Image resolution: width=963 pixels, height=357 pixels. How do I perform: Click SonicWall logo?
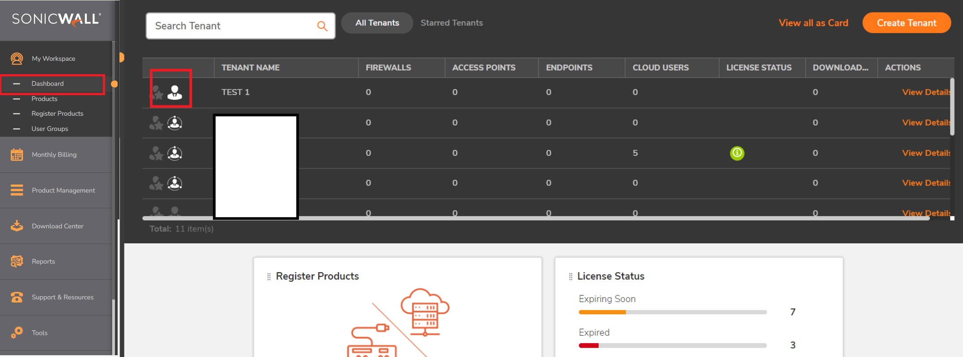[x=56, y=19]
